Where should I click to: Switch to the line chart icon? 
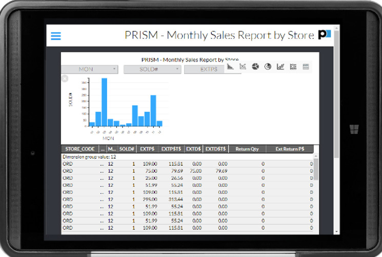(243, 67)
